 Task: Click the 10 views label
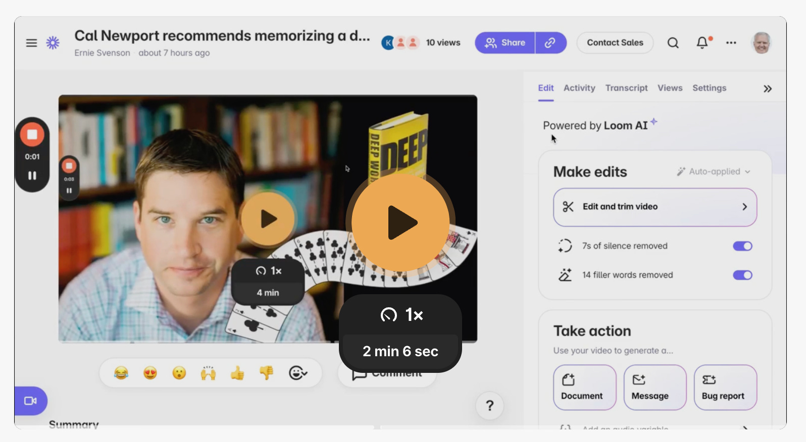(443, 43)
